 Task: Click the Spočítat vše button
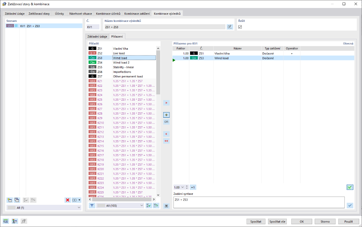(277, 221)
